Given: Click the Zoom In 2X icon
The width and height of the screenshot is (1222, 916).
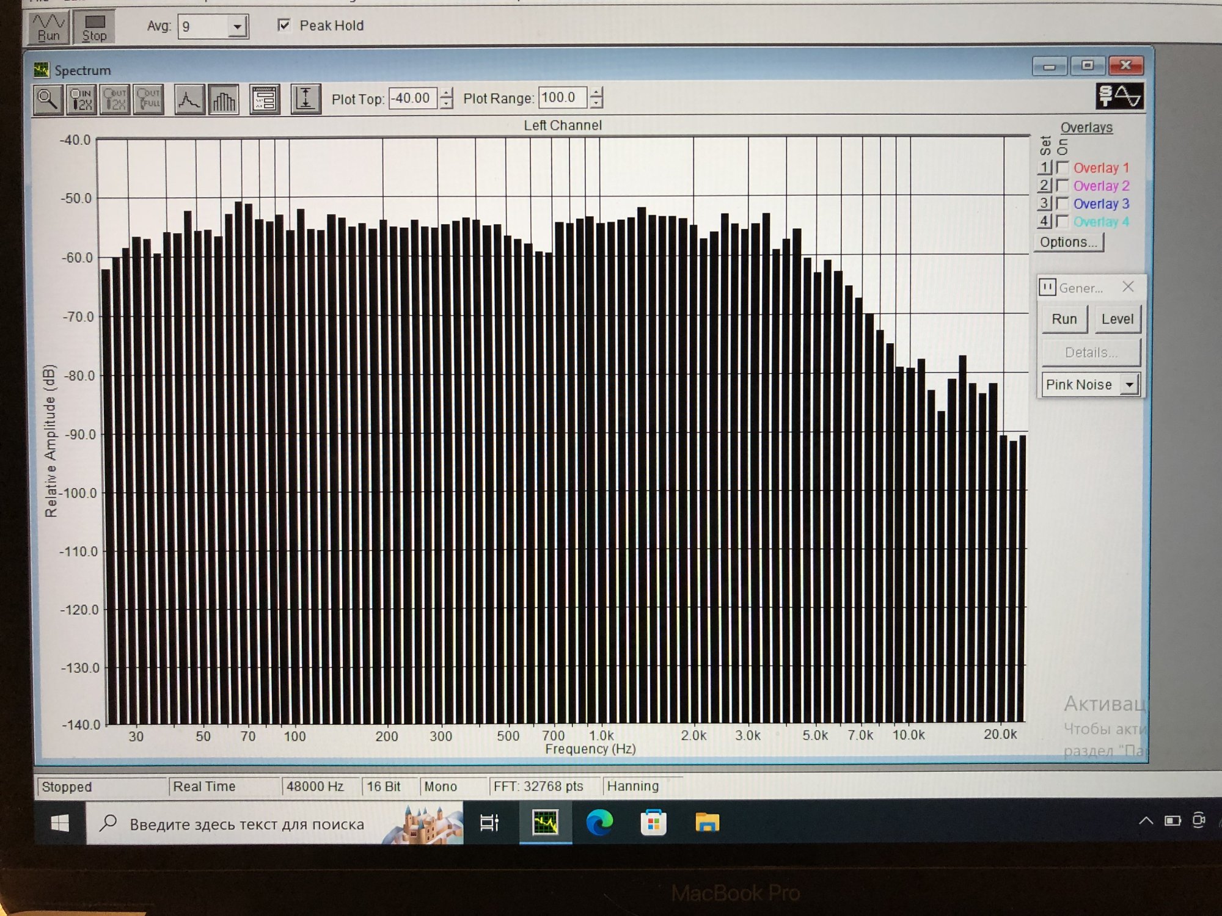Looking at the screenshot, I should tap(81, 100).
